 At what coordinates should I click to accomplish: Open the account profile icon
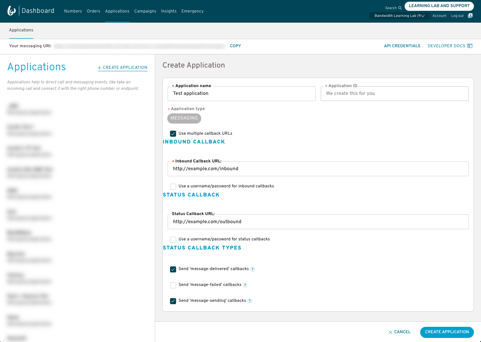coord(470,16)
